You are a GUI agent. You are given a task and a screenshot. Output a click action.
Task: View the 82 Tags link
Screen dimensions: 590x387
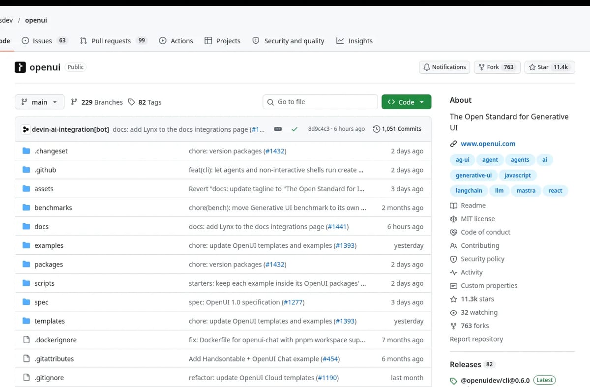[145, 102]
